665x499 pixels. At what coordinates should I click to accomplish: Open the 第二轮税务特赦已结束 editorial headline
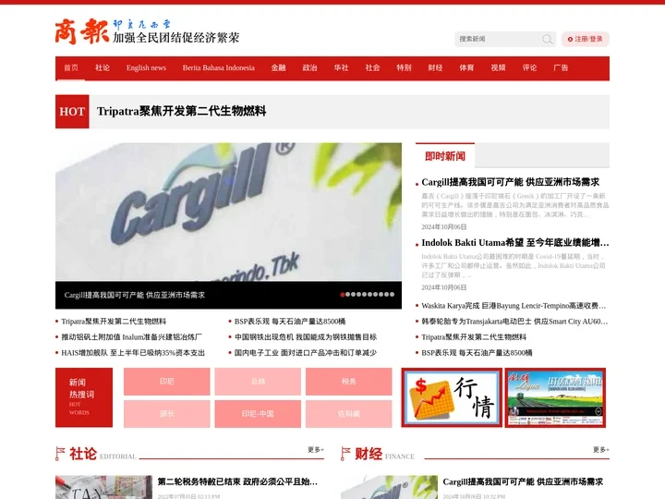coord(237,482)
